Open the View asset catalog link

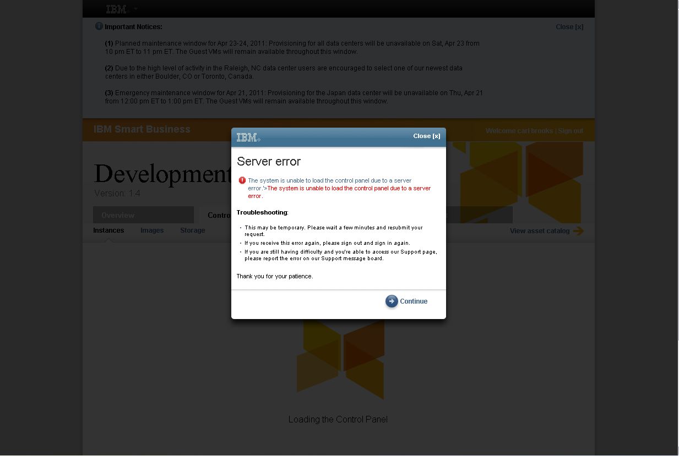(x=546, y=231)
